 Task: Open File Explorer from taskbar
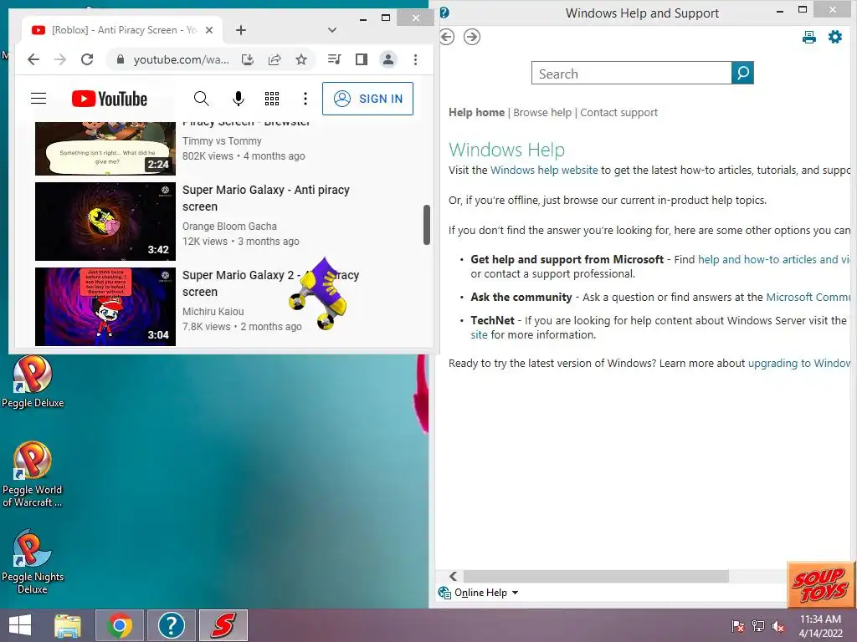point(68,625)
